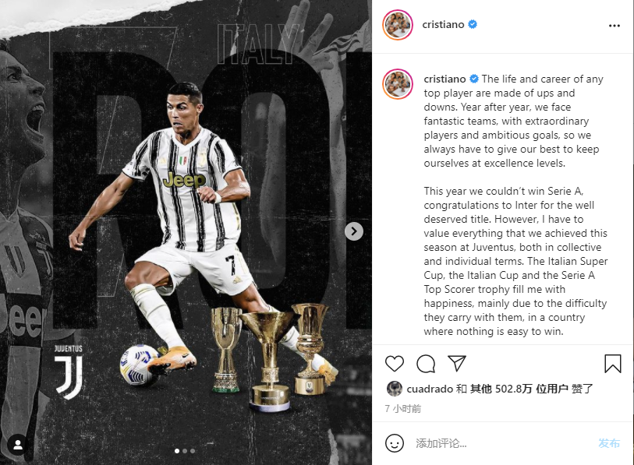Screen dimensions: 634x465
Task: Open cristiano username link in caption
Action: [x=445, y=79]
